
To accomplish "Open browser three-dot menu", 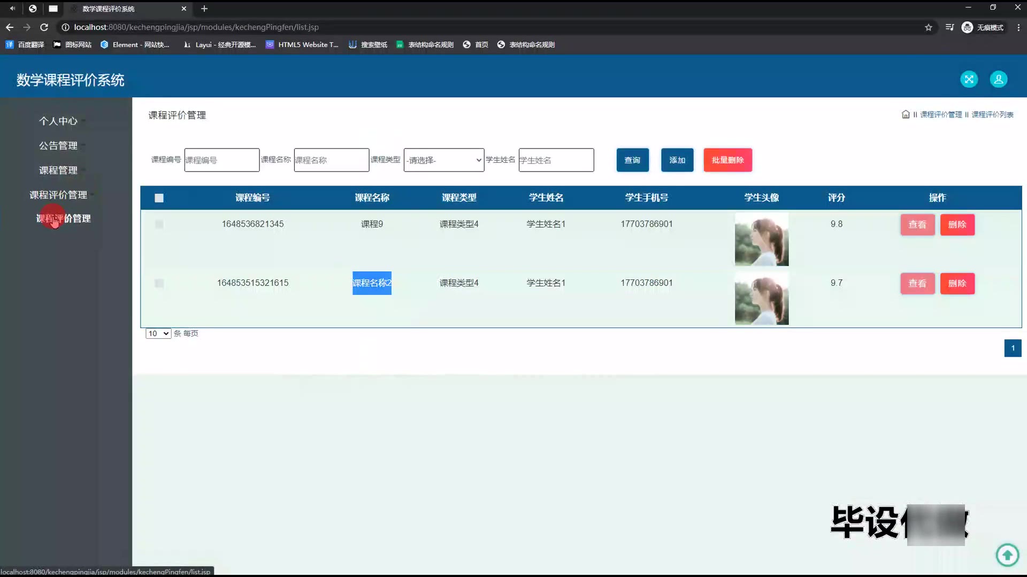I will 1018,27.
